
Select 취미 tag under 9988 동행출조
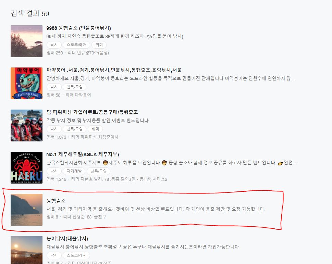(99, 45)
